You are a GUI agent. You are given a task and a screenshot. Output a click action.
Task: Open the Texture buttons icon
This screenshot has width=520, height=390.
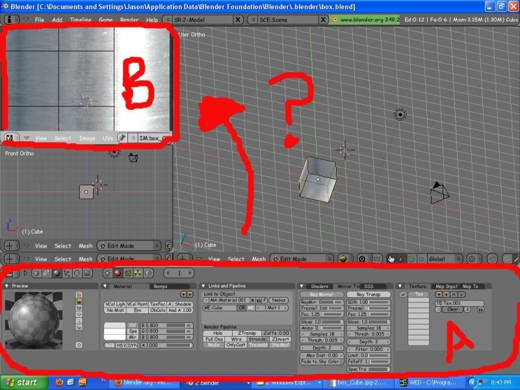coord(127,273)
